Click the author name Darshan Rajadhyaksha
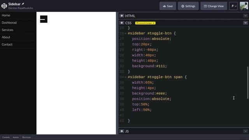 21,8
